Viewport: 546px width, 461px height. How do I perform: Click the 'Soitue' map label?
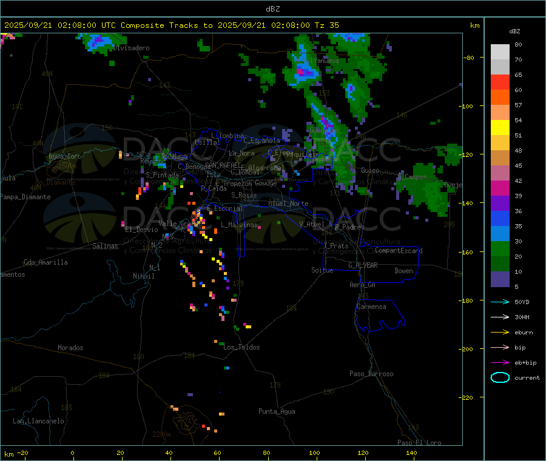click(322, 270)
